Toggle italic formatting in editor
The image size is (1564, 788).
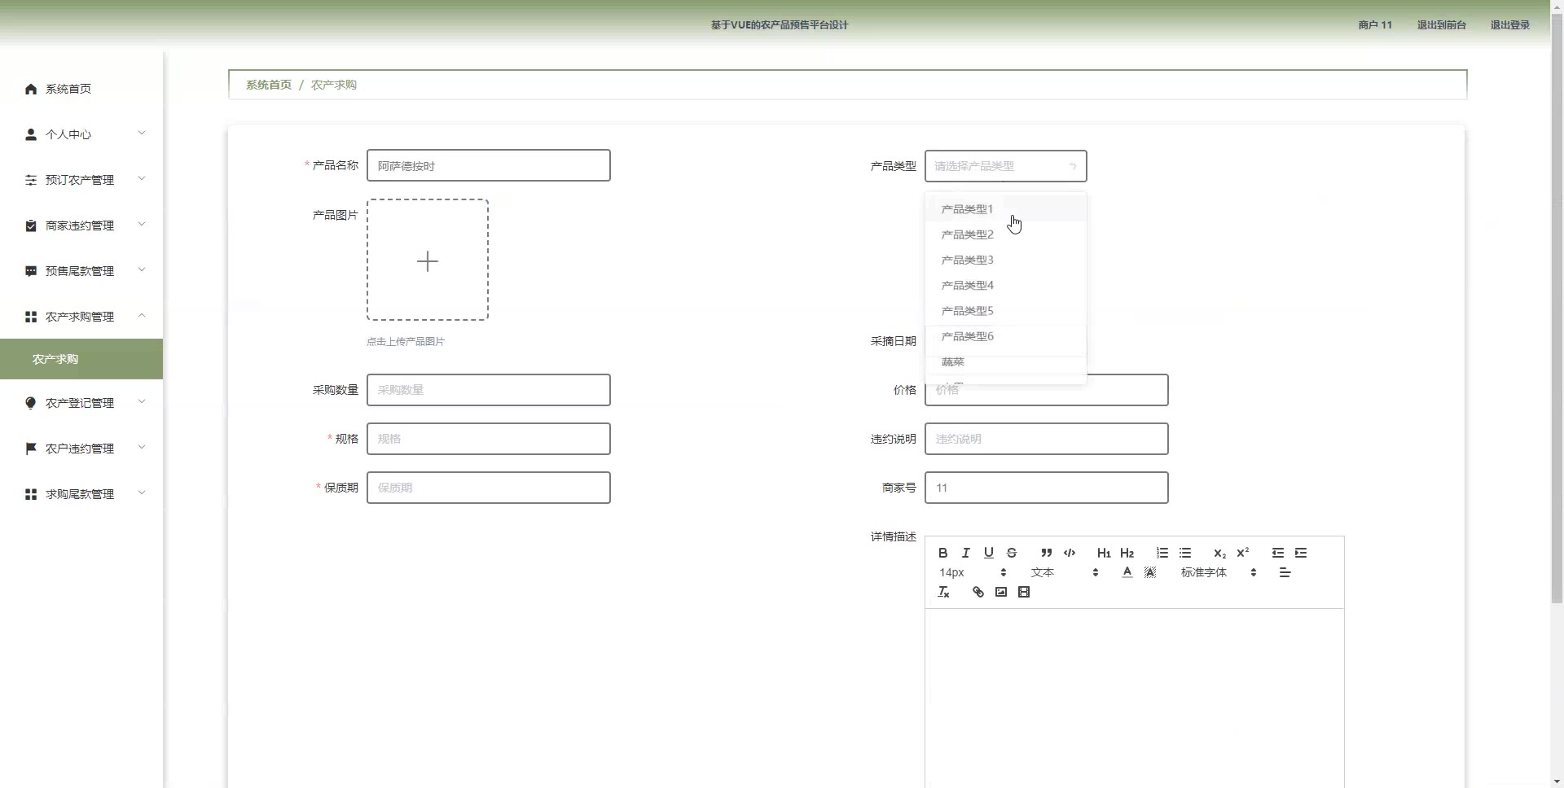tap(965, 553)
